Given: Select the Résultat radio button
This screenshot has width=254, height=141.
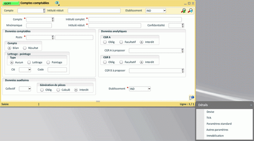Looking at the screenshot, I should pyautogui.click(x=25, y=48).
